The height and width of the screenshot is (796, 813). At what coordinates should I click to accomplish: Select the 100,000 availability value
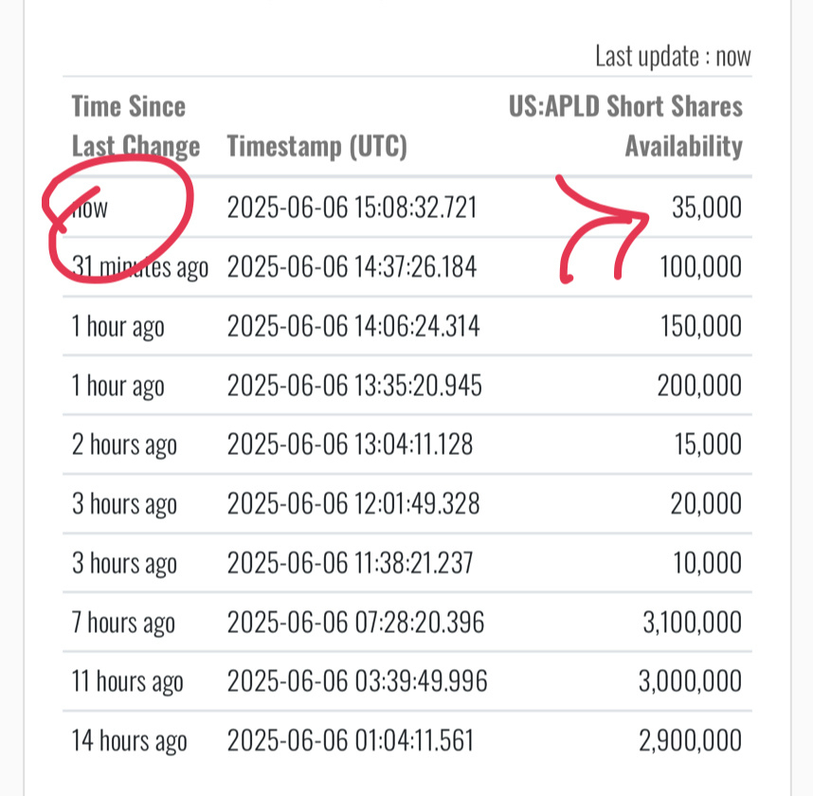pos(700,266)
